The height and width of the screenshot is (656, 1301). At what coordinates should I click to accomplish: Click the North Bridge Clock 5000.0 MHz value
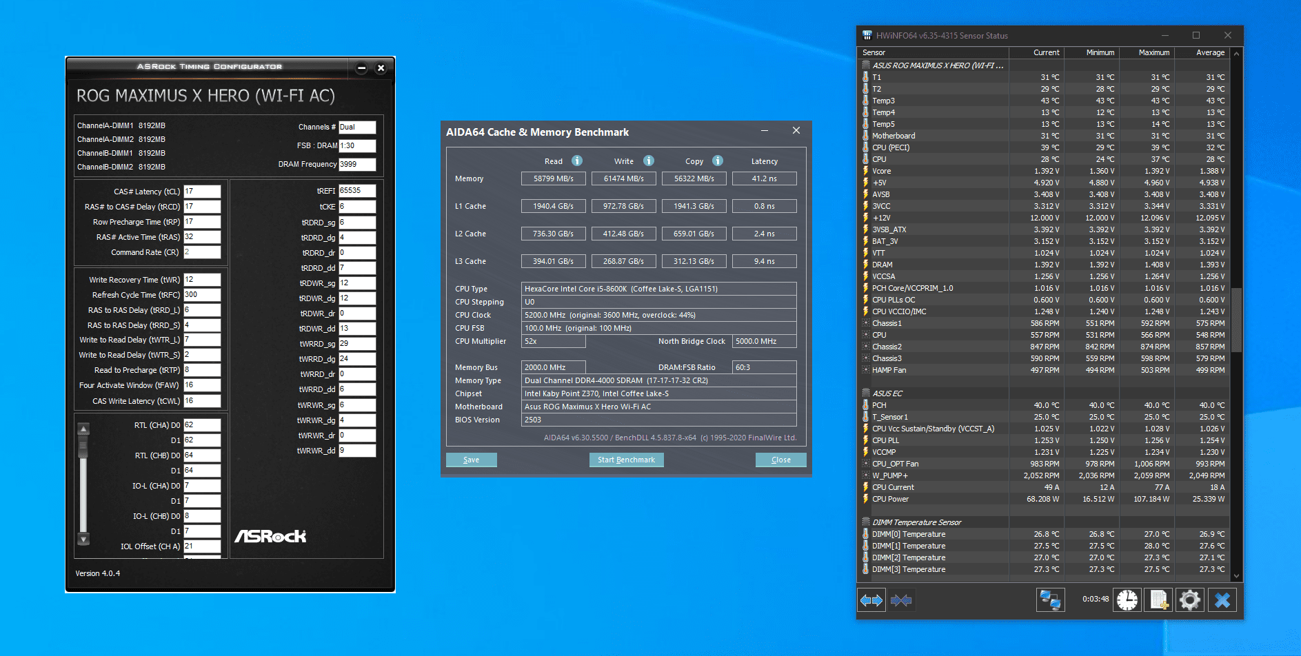tap(765, 341)
